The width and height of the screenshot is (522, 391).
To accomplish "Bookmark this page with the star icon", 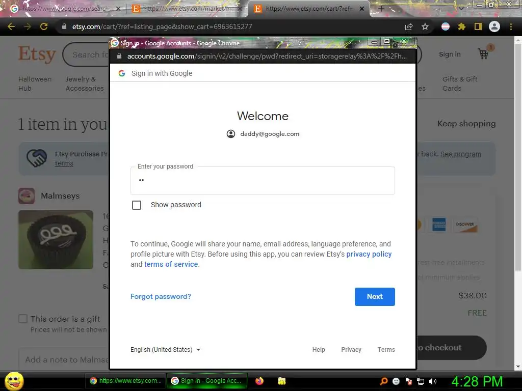I will [x=425, y=26].
